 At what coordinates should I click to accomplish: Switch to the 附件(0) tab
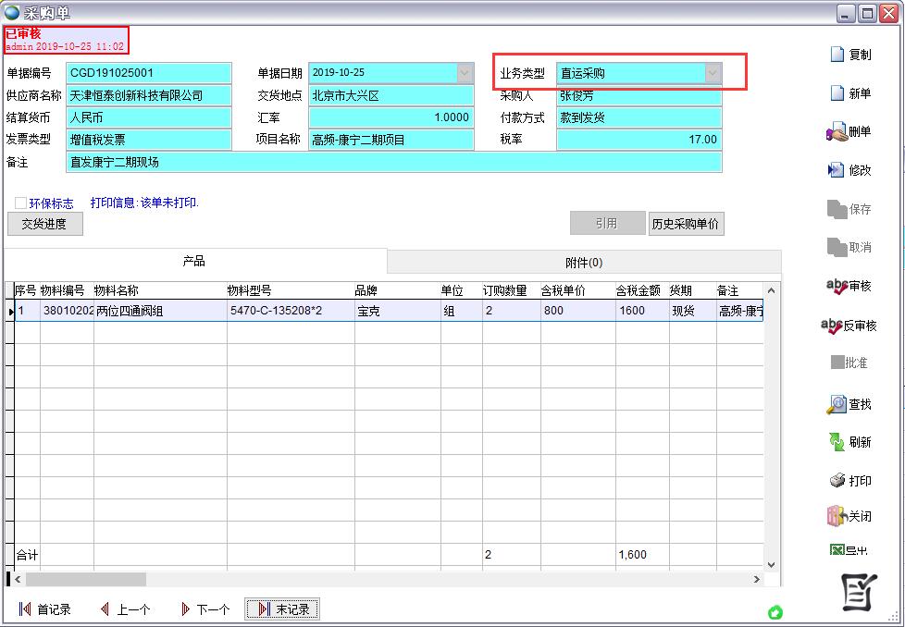coord(583,262)
